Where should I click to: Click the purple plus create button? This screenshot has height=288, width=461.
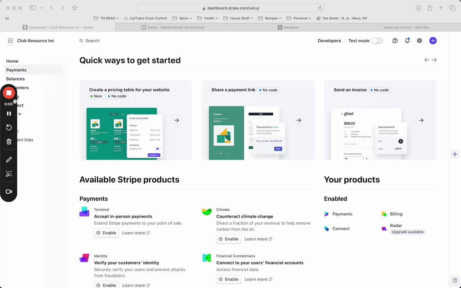[x=433, y=41]
